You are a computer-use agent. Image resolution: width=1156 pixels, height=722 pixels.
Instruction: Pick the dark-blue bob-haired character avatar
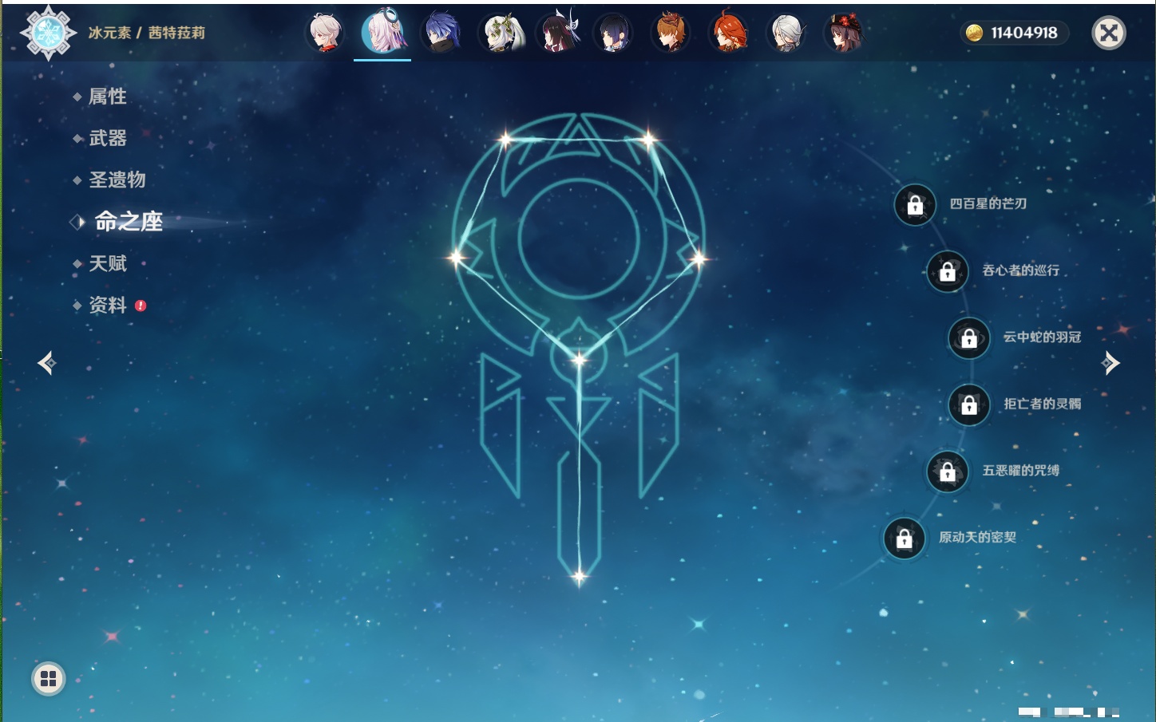point(613,33)
